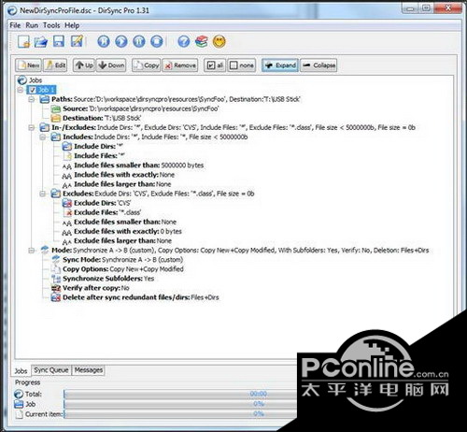Save the file with floppy disk icon

(x=59, y=41)
